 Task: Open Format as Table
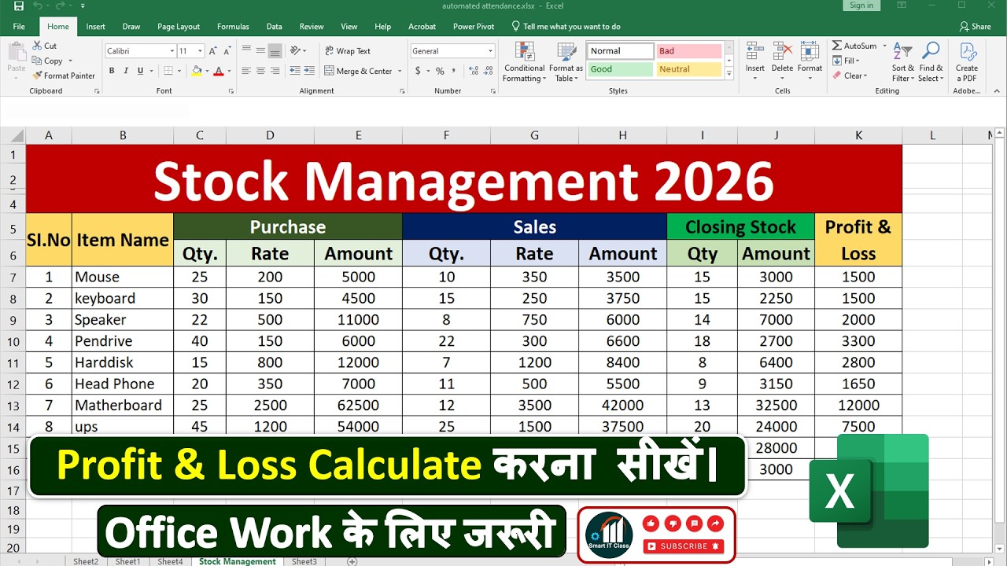(566, 61)
